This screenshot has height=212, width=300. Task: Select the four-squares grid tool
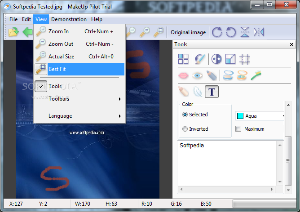pyautogui.click(x=183, y=59)
